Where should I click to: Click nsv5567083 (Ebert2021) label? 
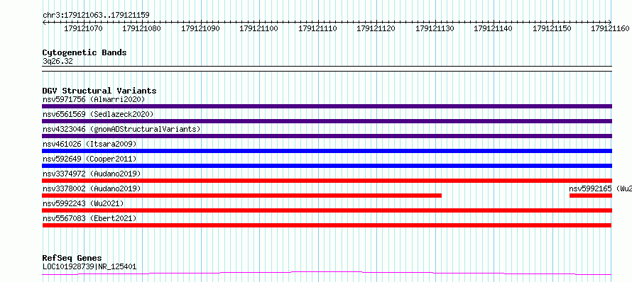click(x=89, y=218)
